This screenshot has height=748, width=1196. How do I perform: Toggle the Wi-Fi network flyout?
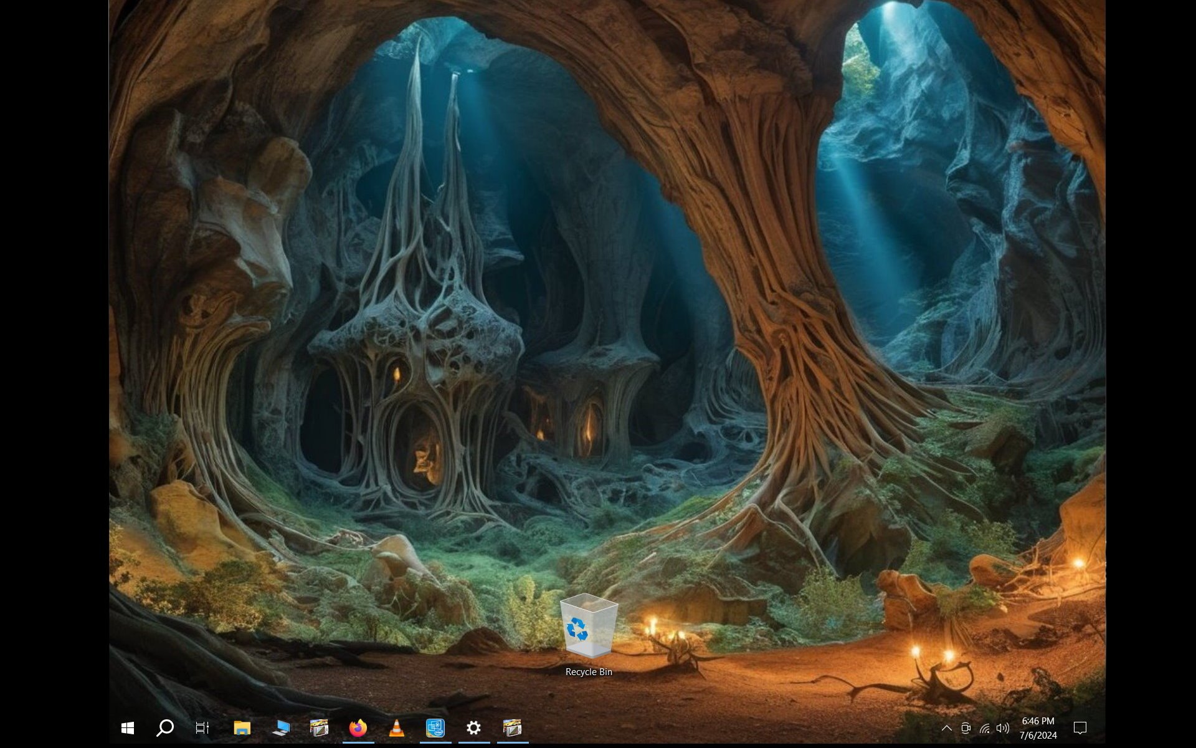[985, 727]
